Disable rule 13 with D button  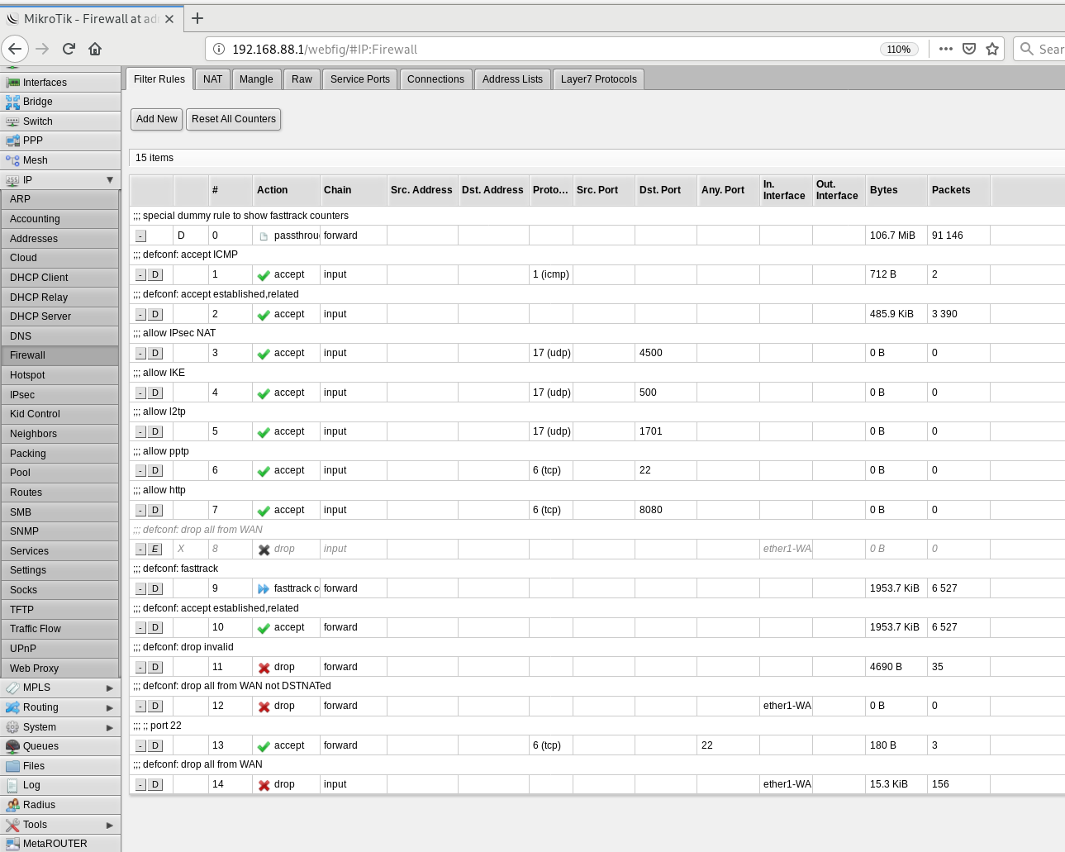(x=155, y=746)
